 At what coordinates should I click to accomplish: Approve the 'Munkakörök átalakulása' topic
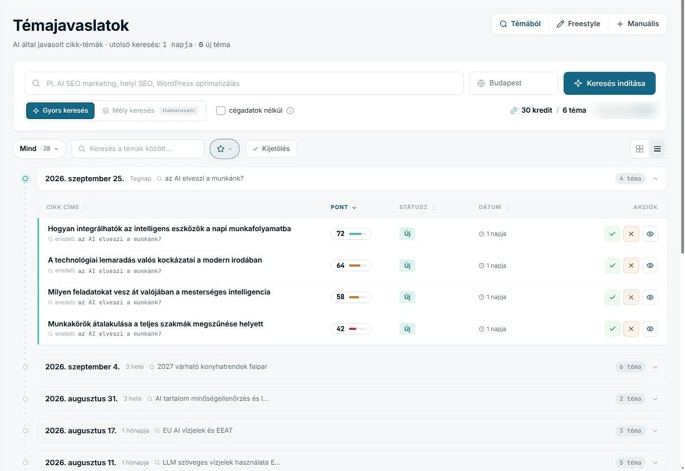click(x=612, y=329)
